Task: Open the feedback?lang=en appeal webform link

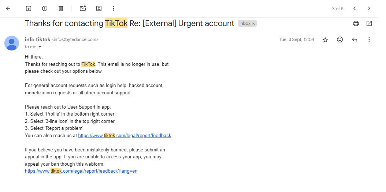Action: [81, 171]
